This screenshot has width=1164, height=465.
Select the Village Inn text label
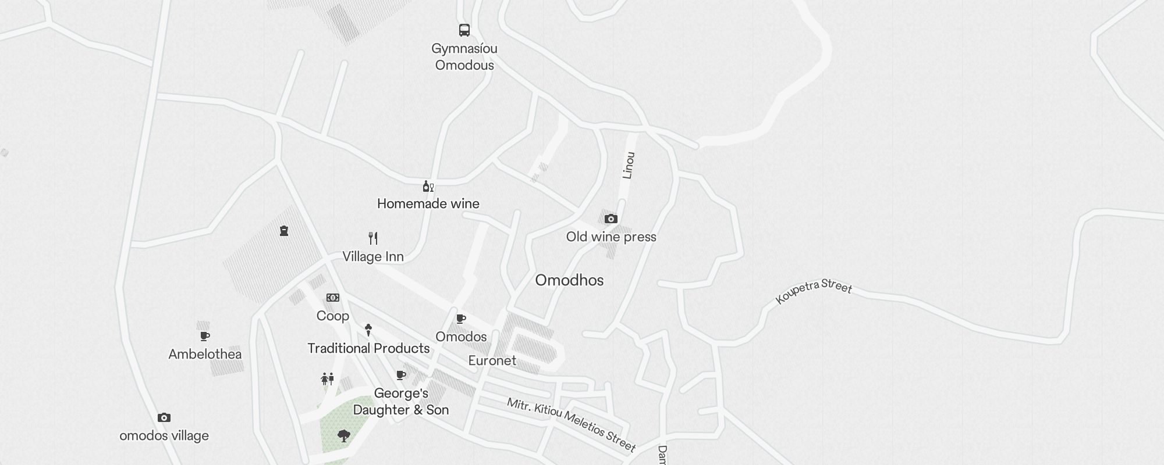tap(373, 256)
